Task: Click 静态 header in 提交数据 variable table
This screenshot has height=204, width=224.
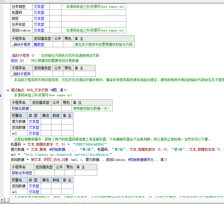Action: (x=46, y=115)
